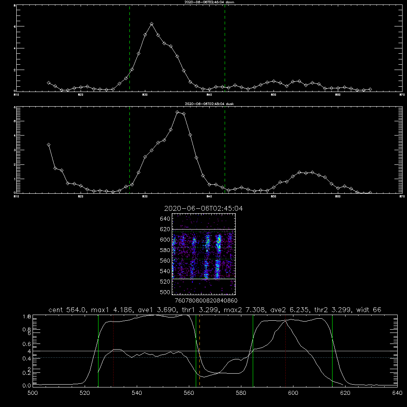
Task: Click the red dotted line near 531 in bottom plot
Action: [x=114, y=350]
